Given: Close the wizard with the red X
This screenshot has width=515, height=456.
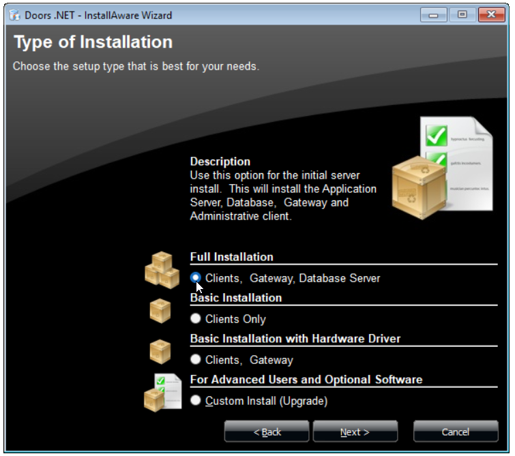Looking at the screenshot, I should tap(491, 15).
